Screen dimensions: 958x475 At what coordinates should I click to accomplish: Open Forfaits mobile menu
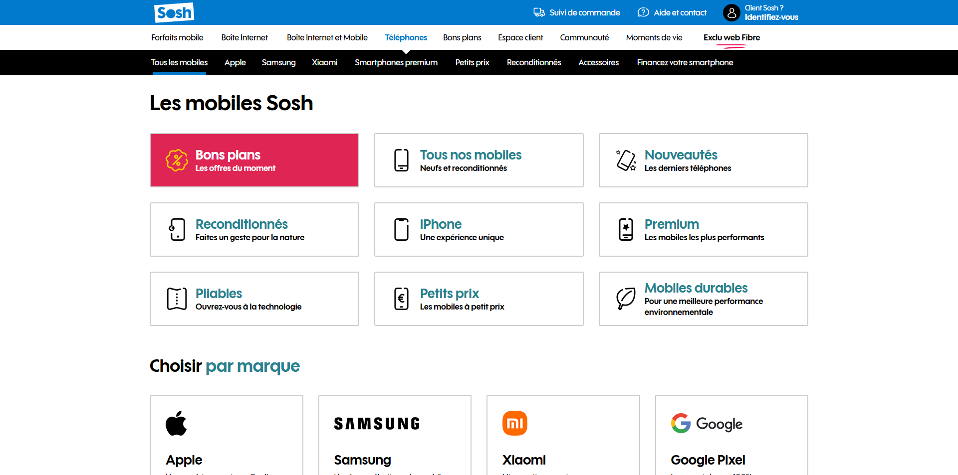[177, 37]
